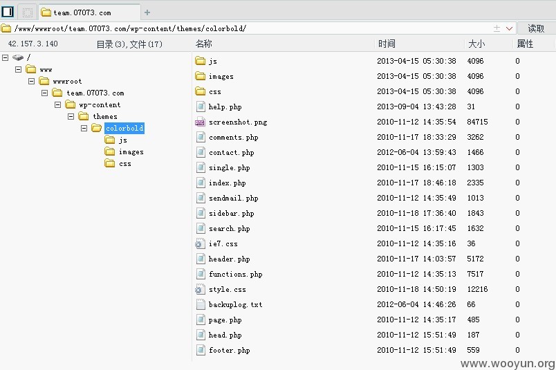Click sendmail.php file icon
556x370 pixels.
click(201, 198)
